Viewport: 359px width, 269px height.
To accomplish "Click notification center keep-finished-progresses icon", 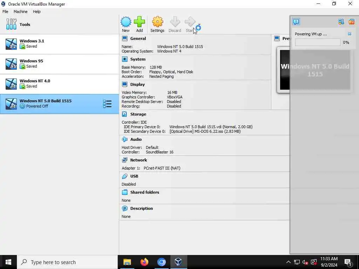I will point(341,22).
